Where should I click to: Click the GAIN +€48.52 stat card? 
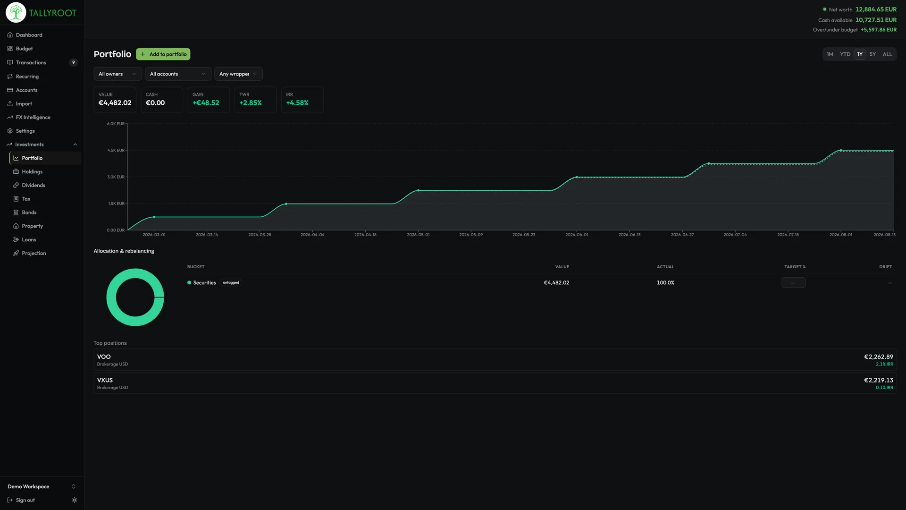click(209, 100)
